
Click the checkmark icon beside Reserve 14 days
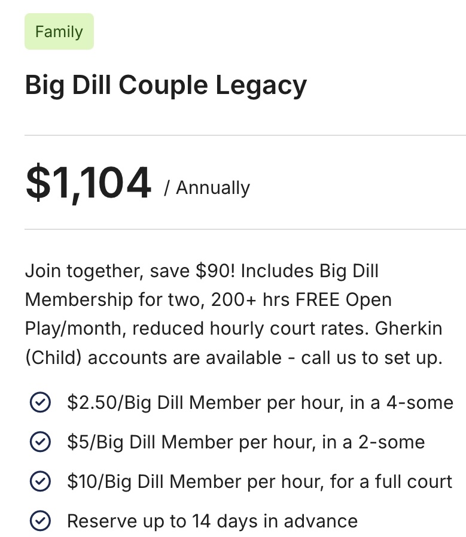click(x=39, y=521)
